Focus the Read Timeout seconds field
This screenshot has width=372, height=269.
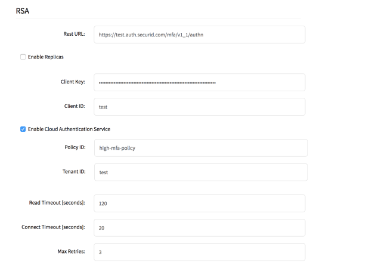[199, 203]
